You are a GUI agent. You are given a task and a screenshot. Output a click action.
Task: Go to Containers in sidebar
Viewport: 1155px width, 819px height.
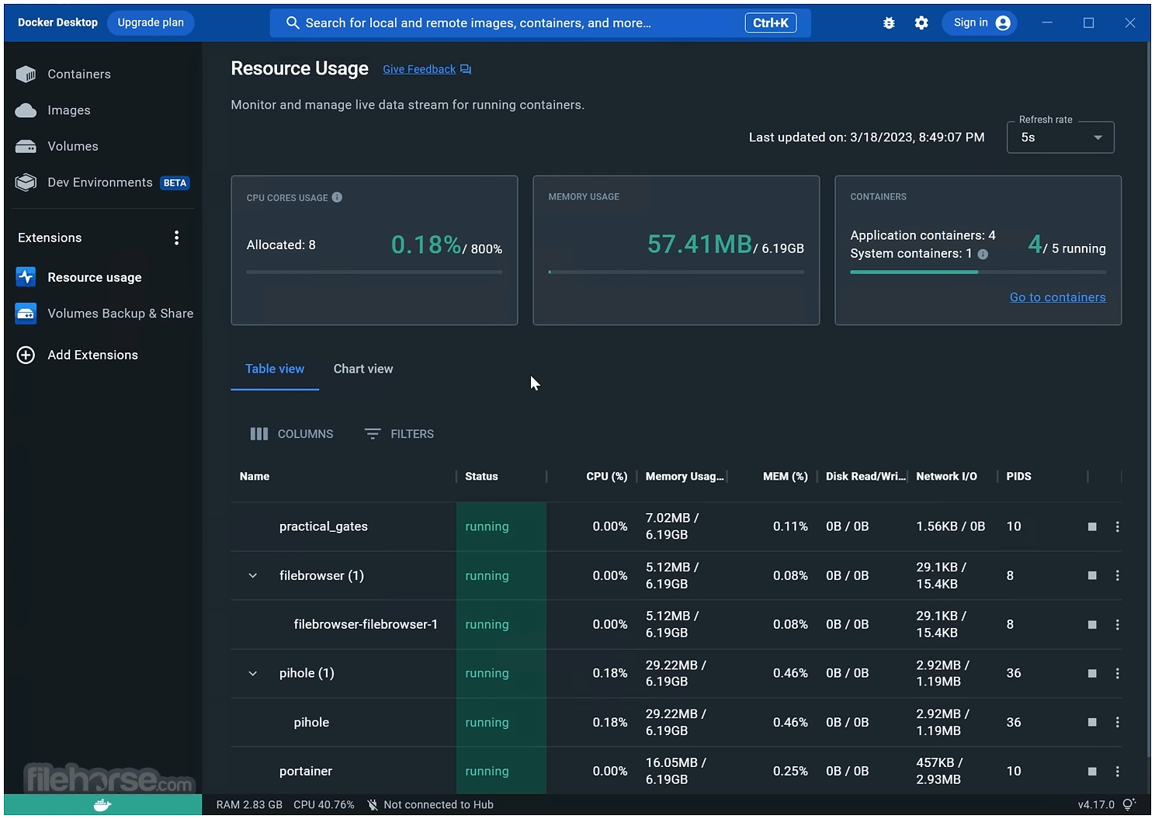(x=79, y=74)
